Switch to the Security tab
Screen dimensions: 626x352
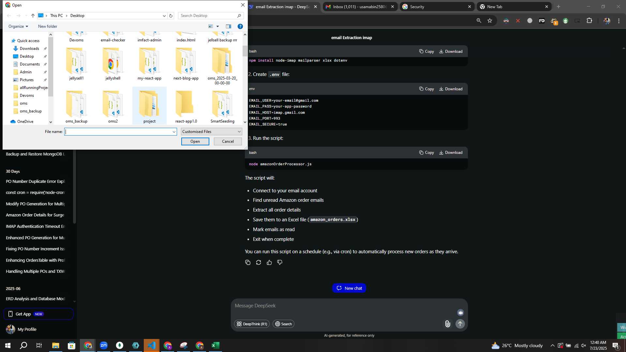(x=437, y=7)
